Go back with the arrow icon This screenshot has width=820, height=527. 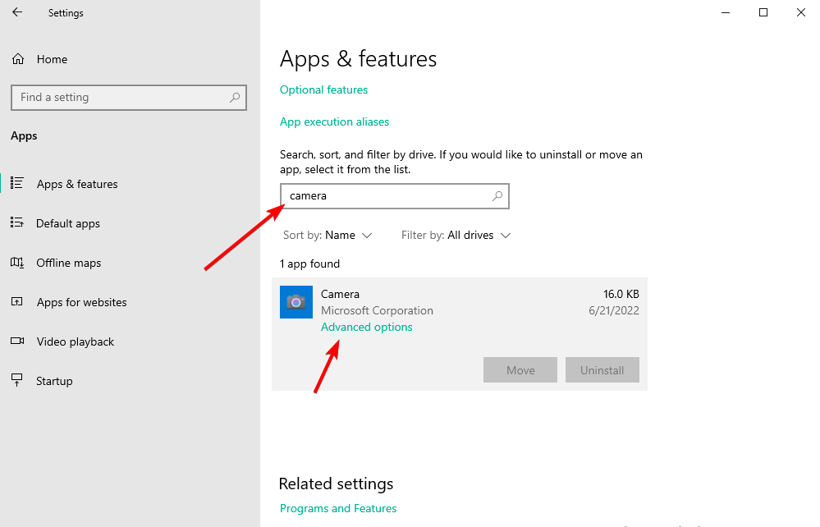point(17,12)
